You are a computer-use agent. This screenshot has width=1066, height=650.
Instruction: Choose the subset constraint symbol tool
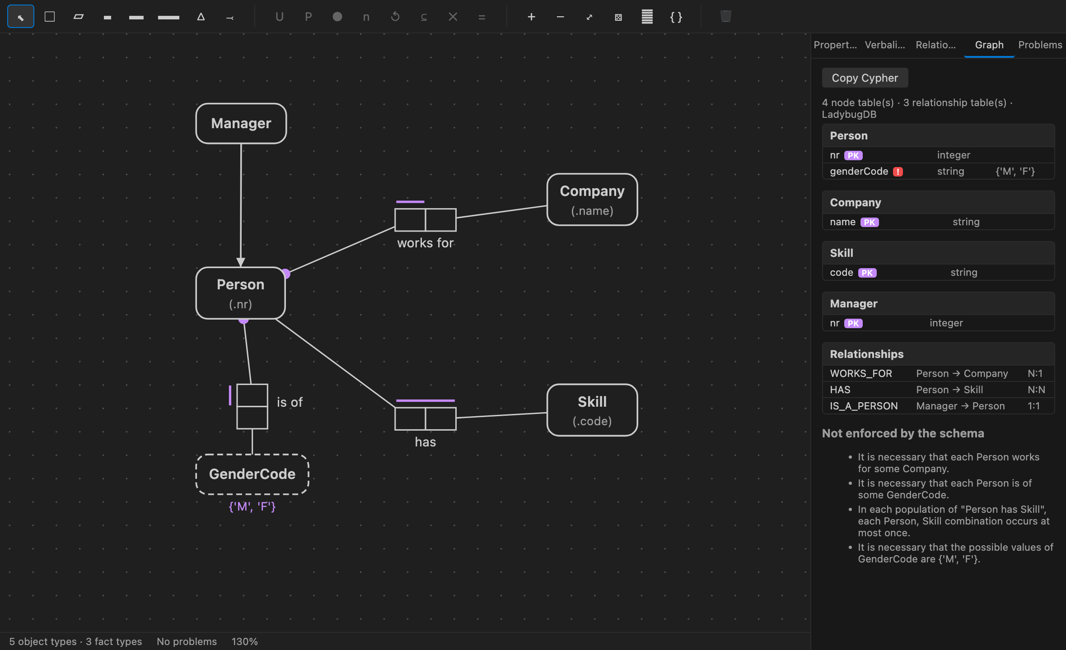coord(424,17)
